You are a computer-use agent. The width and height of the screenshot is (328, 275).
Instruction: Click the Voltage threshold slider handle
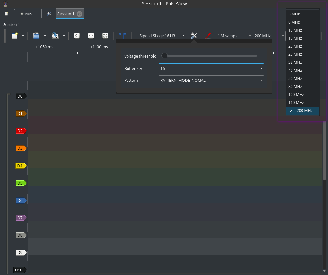pyautogui.click(x=165, y=56)
